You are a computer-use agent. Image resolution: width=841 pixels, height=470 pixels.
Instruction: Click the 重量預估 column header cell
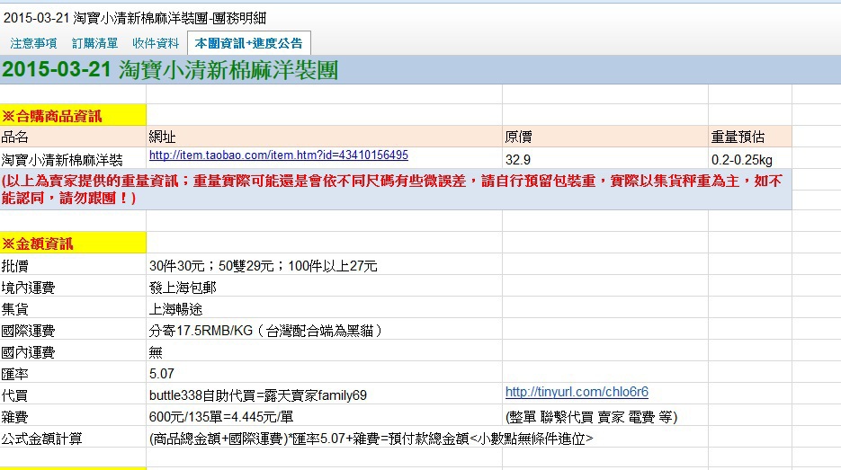[x=750, y=137]
